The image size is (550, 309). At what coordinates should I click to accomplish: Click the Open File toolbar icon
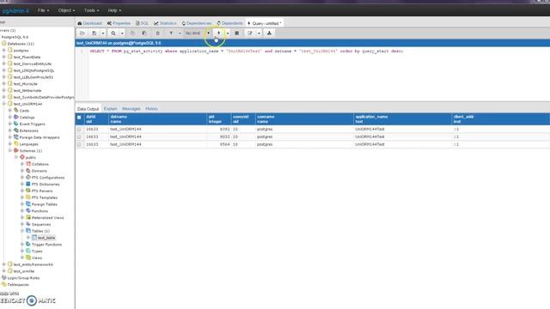[82, 33]
